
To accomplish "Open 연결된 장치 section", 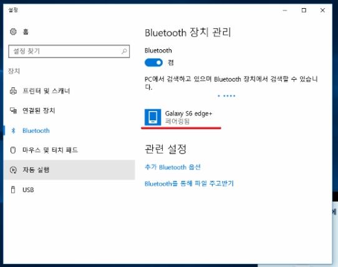I will 39,110.
